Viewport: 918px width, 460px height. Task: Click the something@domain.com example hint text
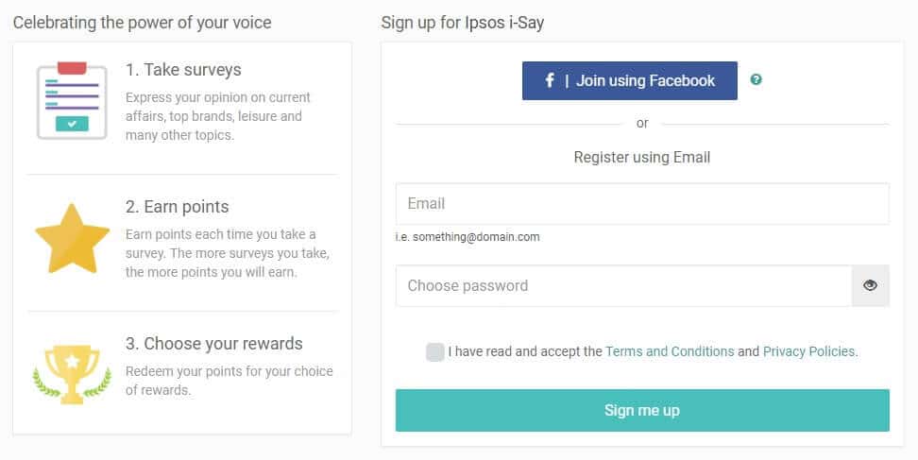point(467,237)
